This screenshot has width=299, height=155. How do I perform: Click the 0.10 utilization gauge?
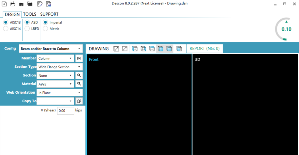tap(286, 29)
